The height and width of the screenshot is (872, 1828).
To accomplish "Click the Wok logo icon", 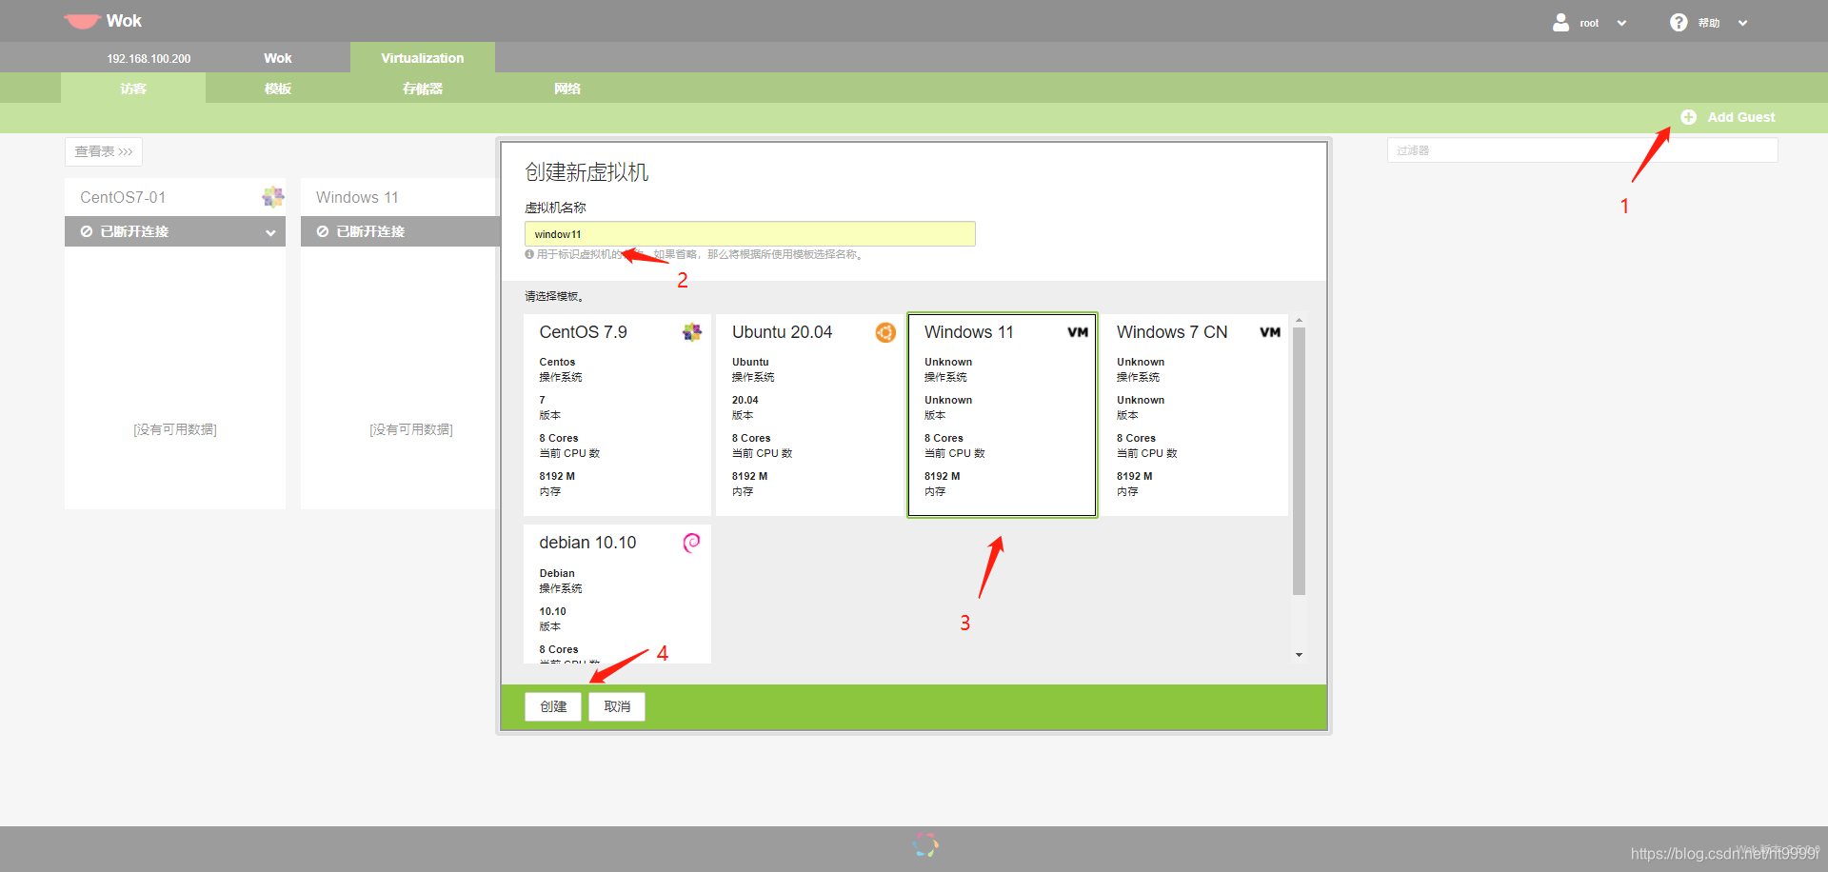I will (82, 21).
